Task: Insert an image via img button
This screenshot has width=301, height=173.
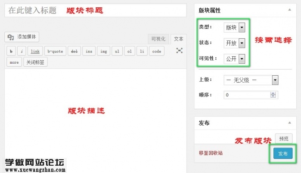Action: point(103,51)
